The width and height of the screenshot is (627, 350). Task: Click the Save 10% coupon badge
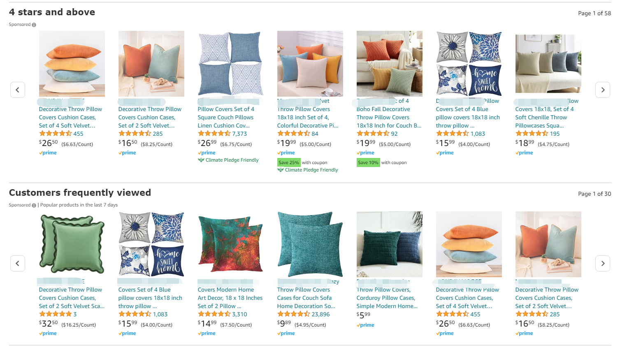click(368, 162)
